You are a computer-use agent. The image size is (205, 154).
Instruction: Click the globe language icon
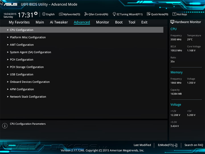click(44, 14)
